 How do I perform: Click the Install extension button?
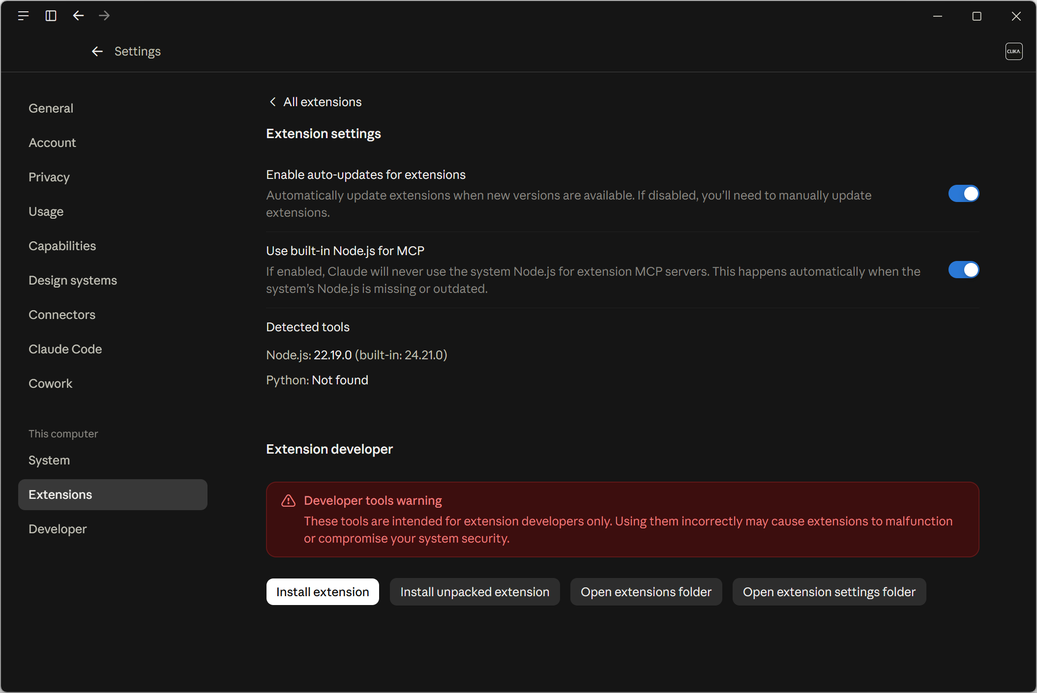click(x=323, y=592)
